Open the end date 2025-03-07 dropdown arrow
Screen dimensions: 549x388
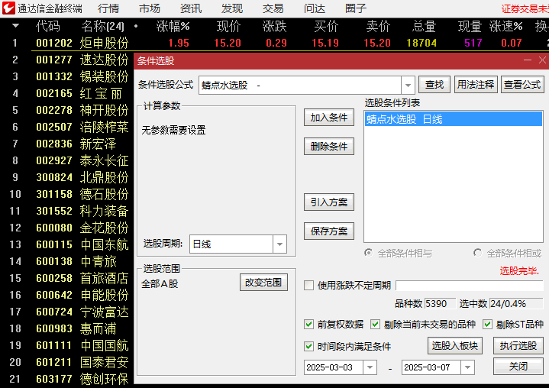tap(467, 367)
